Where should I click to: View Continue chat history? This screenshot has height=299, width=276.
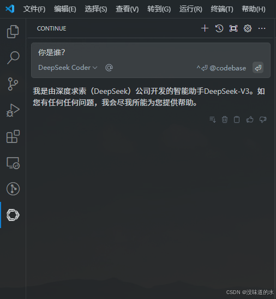tap(219, 28)
